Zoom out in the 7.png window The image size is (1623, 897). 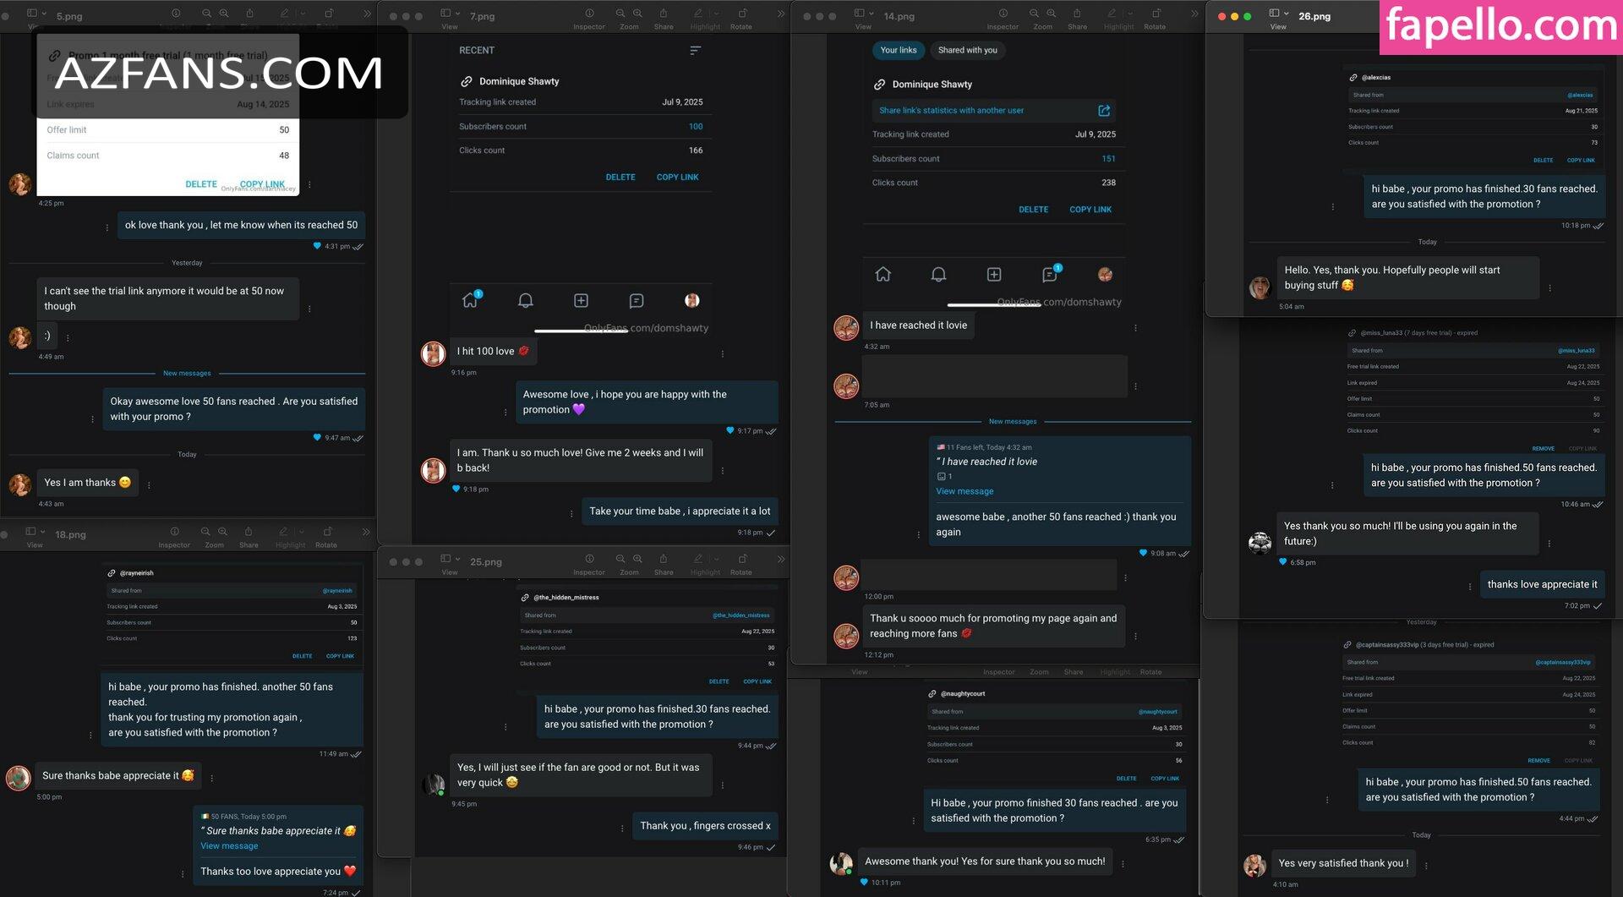point(620,14)
